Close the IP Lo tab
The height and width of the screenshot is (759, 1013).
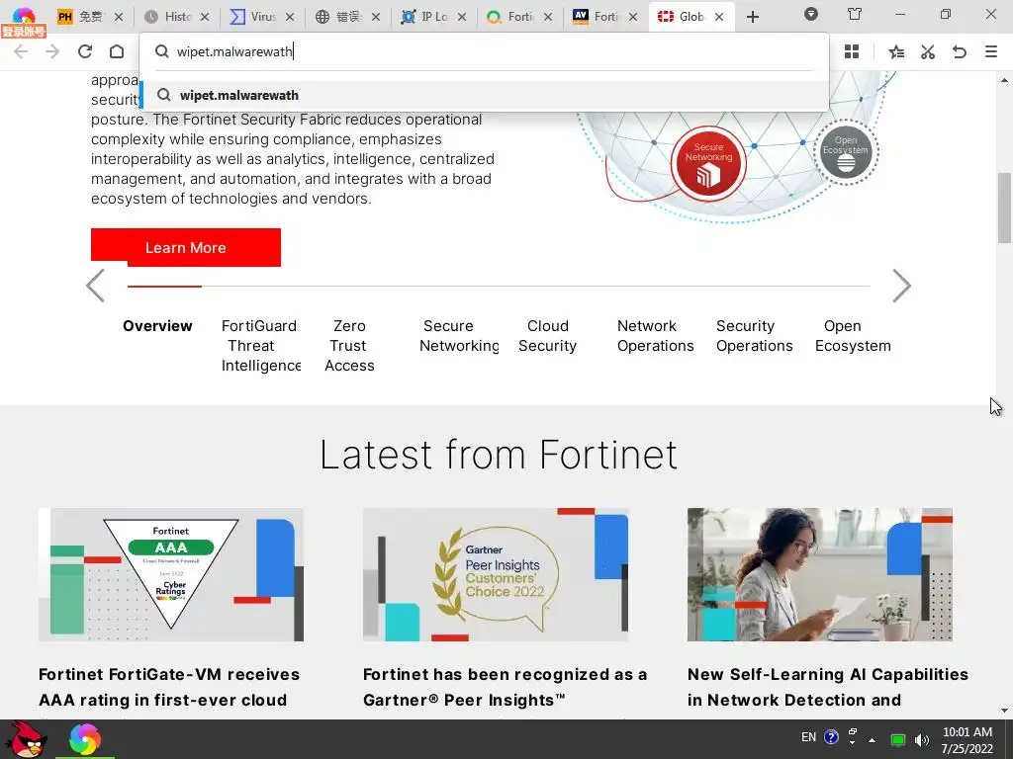pos(462,17)
